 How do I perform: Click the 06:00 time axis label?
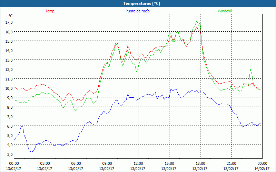76,164
